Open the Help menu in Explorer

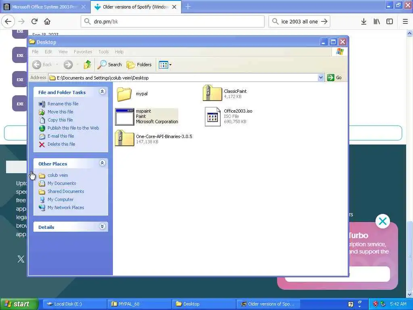[119, 52]
